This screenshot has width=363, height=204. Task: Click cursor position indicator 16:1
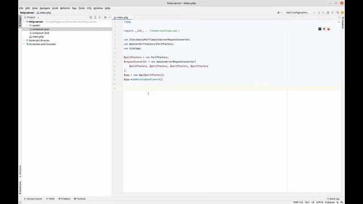tap(307, 202)
